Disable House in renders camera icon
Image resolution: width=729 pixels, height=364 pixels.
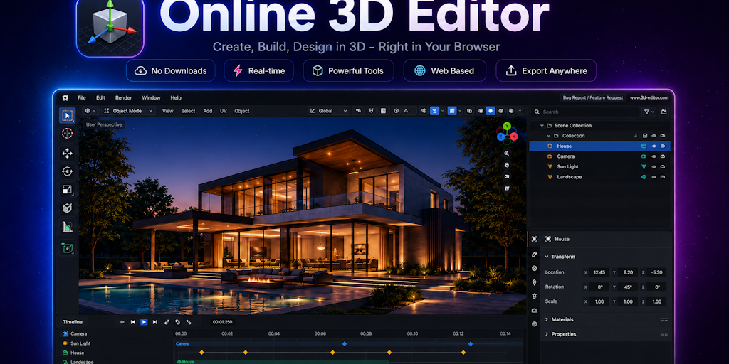point(663,146)
